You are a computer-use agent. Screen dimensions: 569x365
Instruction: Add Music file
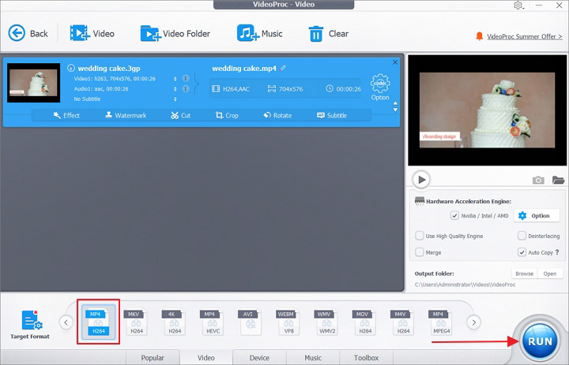point(259,34)
